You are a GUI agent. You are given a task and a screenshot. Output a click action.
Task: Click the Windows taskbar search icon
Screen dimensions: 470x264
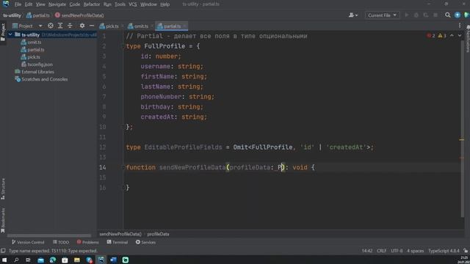pos(16,260)
